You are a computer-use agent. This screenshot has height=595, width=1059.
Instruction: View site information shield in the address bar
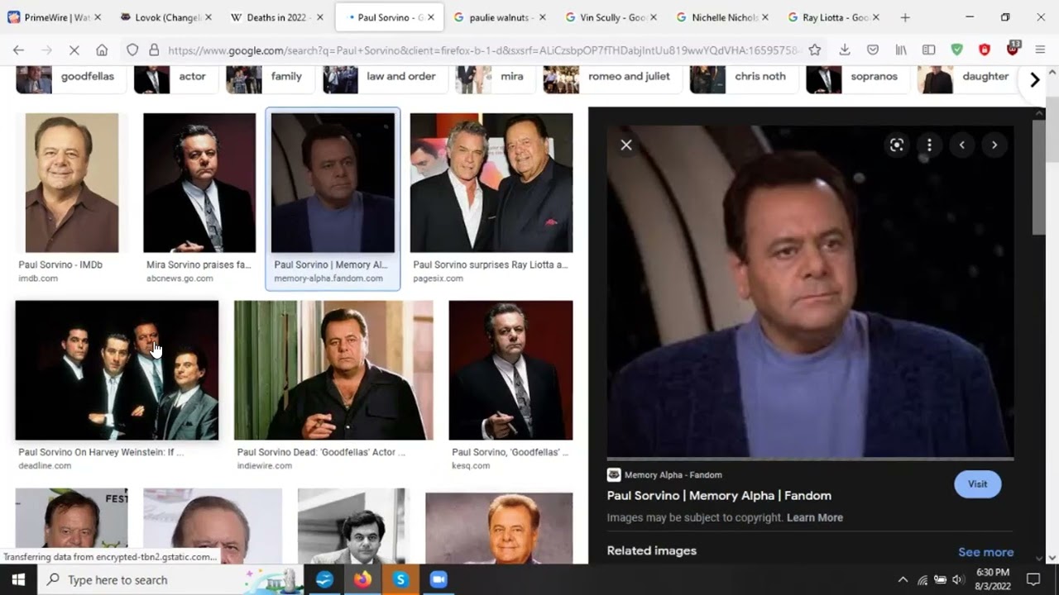pyautogui.click(x=132, y=50)
